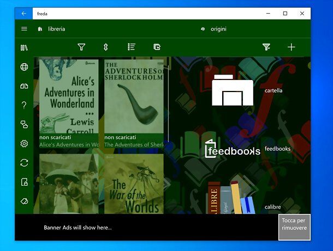Click the select-multiple checkbox icon
The image size is (333, 251).
[x=157, y=47]
